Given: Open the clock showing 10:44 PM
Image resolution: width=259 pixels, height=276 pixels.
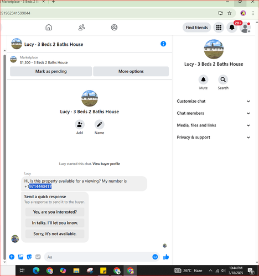Looking at the screenshot, I should coord(236,270).
